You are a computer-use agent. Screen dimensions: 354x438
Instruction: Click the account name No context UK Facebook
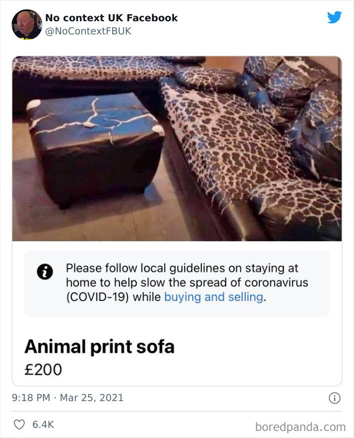[x=111, y=17]
